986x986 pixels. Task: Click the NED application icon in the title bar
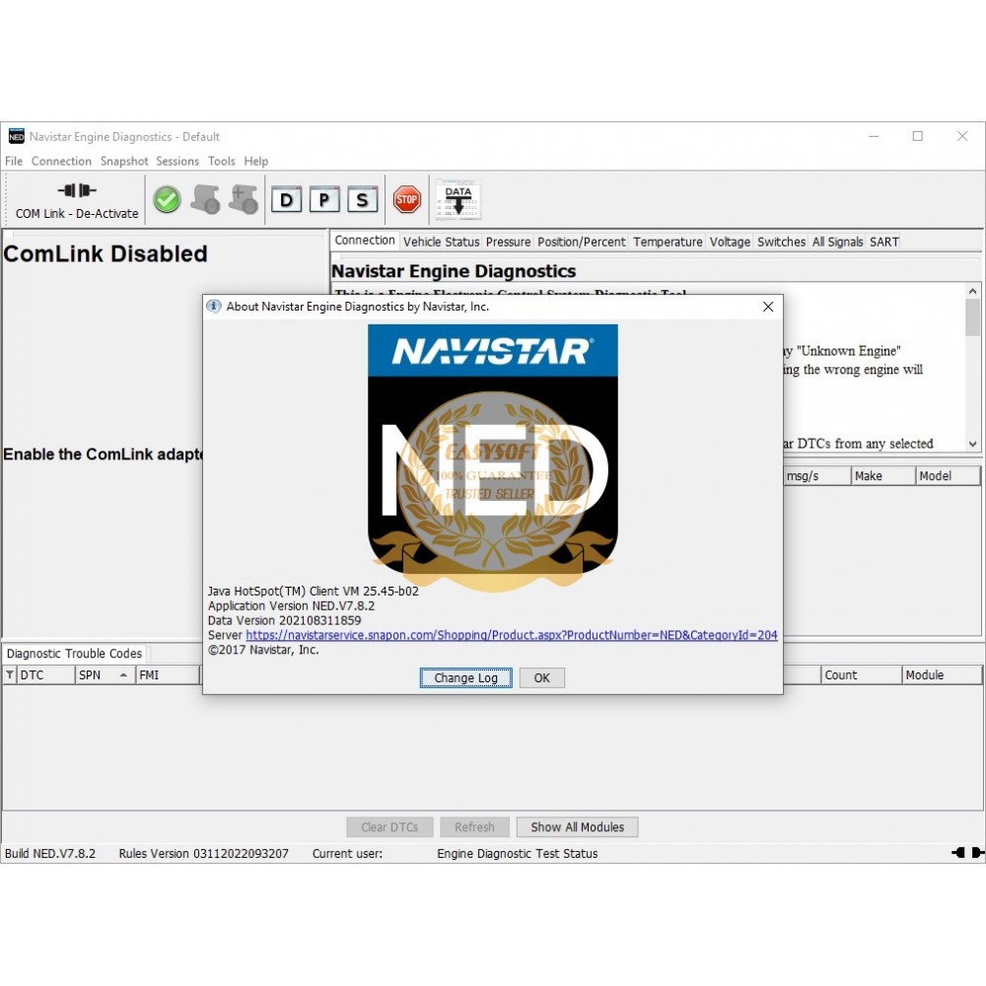(17, 136)
